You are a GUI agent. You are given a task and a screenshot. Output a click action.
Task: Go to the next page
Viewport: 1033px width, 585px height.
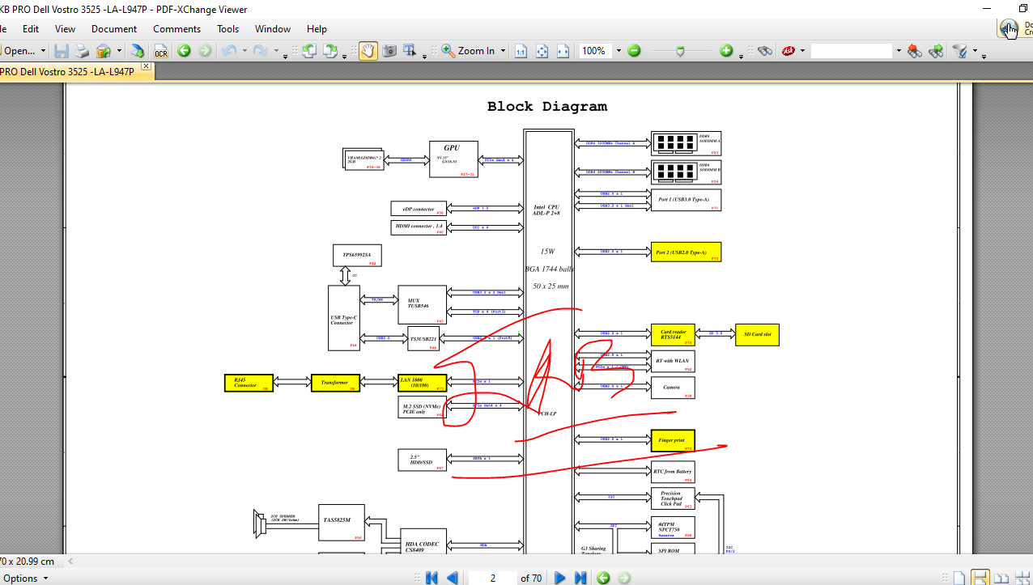[559, 578]
